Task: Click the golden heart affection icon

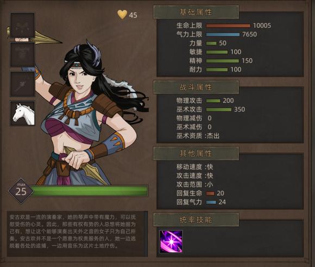Action: click(x=122, y=15)
